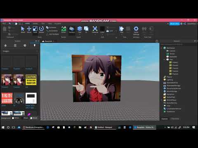This screenshot has width=198, height=148.
Task: Select ServerScriptService in the Explorer
Action: point(172,88)
